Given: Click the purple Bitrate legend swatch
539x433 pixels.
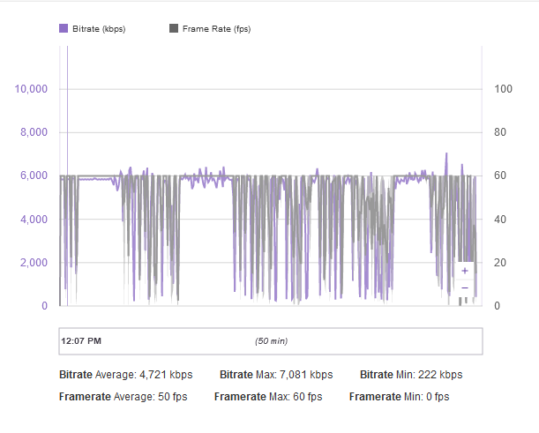Looking at the screenshot, I should tap(63, 29).
